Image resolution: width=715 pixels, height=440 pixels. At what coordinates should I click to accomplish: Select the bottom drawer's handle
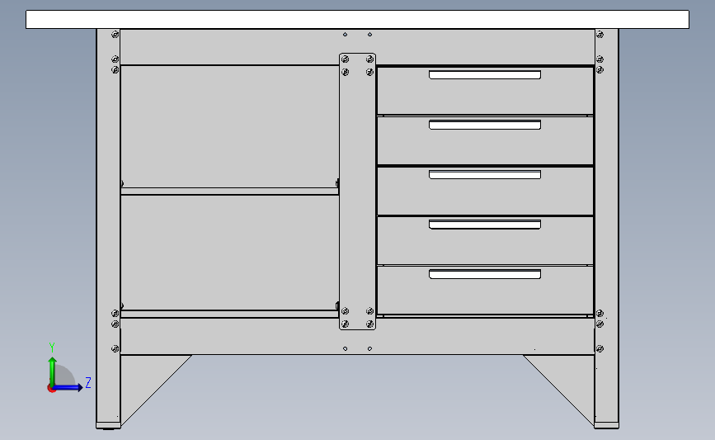[485, 274]
